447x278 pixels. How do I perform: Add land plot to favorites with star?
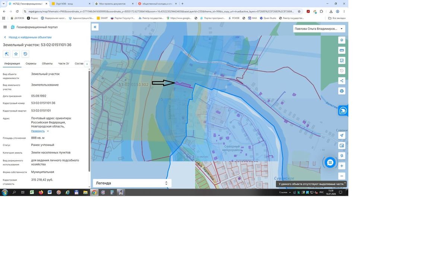[x=16, y=54]
